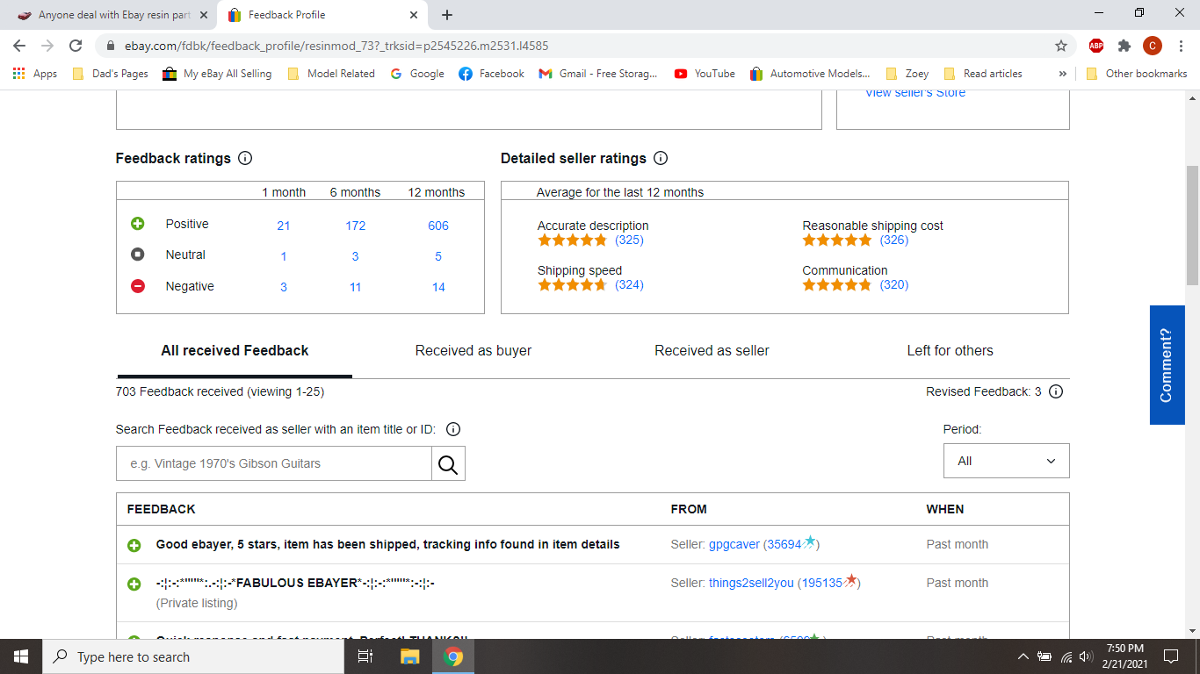Click the Wi-Fi network tray icon
The height and width of the screenshot is (674, 1200).
click(1066, 656)
